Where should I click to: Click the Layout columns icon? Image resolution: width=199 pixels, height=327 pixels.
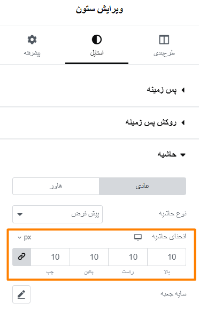tap(164, 40)
